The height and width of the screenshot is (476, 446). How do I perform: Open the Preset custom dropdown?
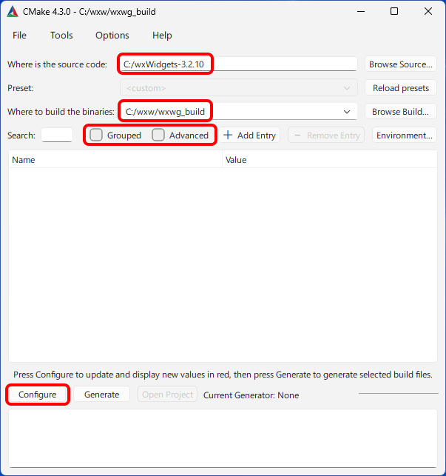(238, 88)
